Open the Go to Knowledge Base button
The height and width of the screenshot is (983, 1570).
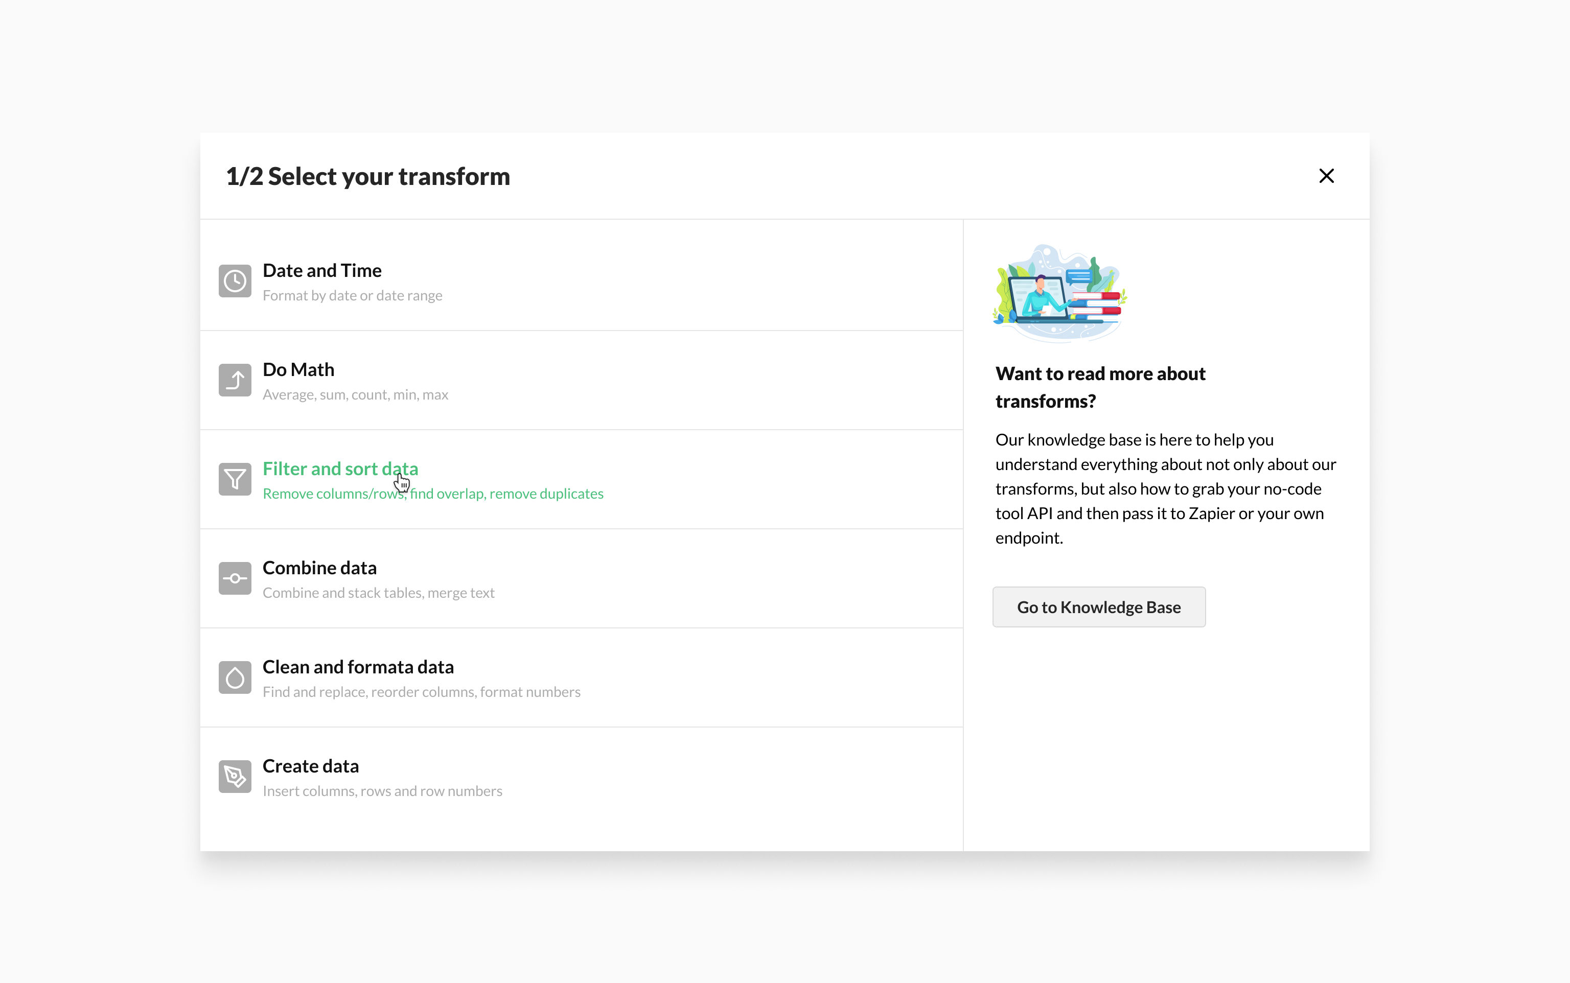click(x=1098, y=606)
